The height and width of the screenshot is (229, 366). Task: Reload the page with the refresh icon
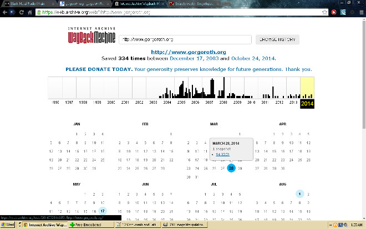point(22,12)
